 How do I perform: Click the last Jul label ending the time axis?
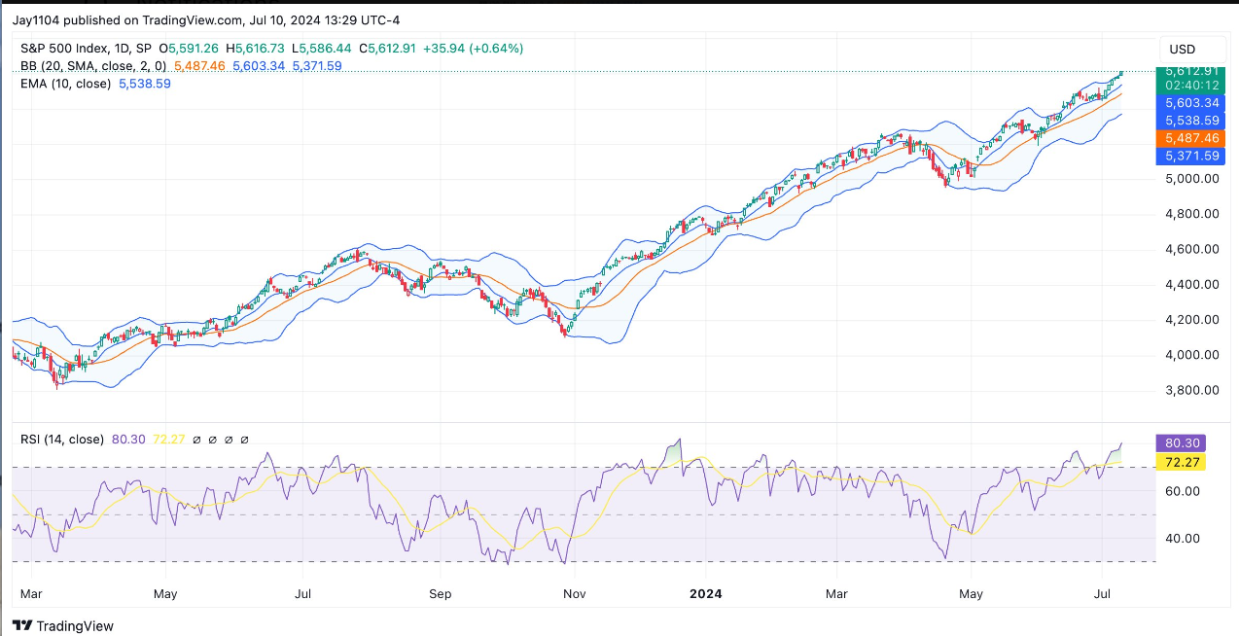point(1103,592)
